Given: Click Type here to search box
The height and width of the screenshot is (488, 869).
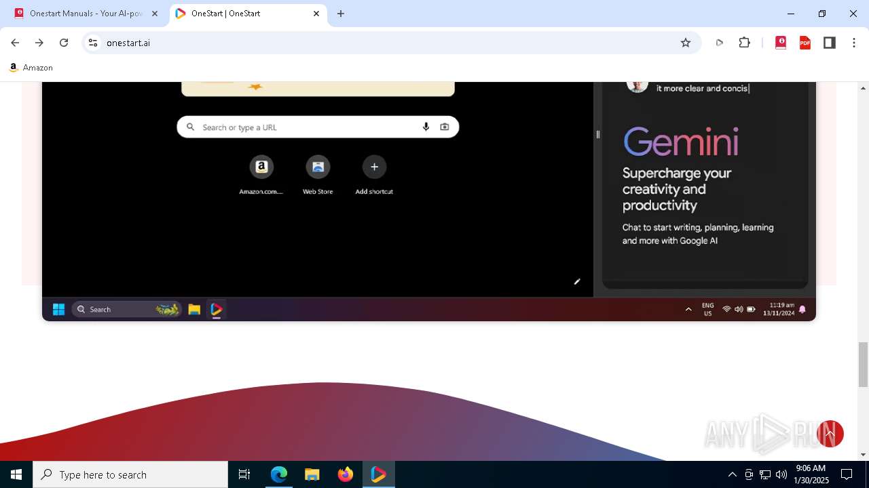Looking at the screenshot, I should click(x=130, y=474).
